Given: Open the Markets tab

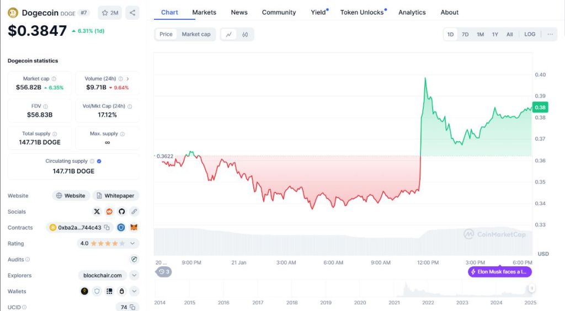Looking at the screenshot, I should point(204,12).
